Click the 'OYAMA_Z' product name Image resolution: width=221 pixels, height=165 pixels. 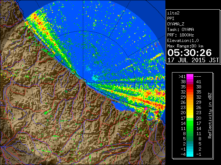point(176,24)
